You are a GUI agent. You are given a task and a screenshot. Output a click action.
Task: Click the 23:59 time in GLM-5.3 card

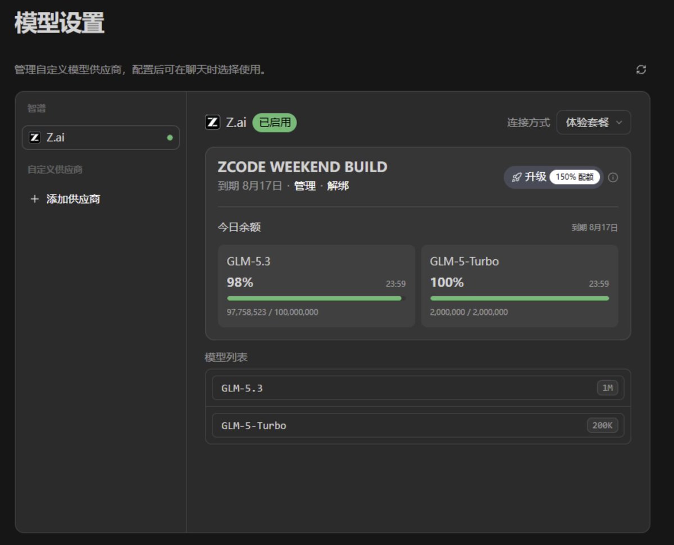click(395, 284)
